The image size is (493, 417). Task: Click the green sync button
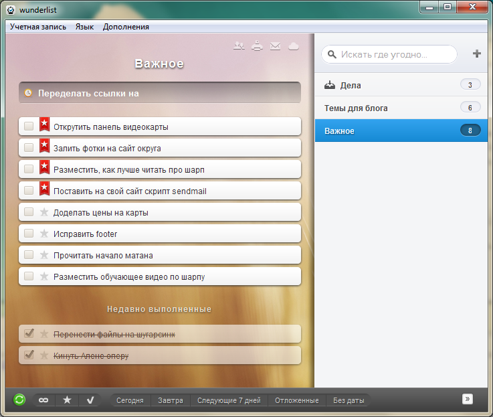[x=19, y=400]
